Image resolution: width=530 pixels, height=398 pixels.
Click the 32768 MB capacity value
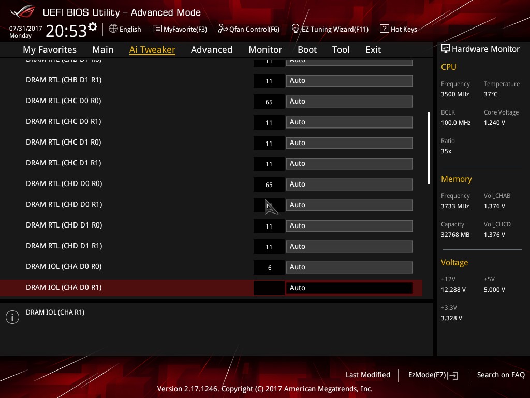[455, 235]
